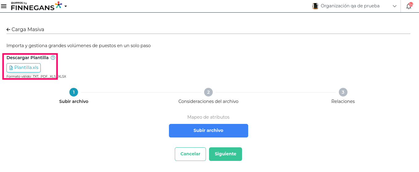Select the step 1 circle
This screenshot has height=172, width=419.
[x=74, y=92]
